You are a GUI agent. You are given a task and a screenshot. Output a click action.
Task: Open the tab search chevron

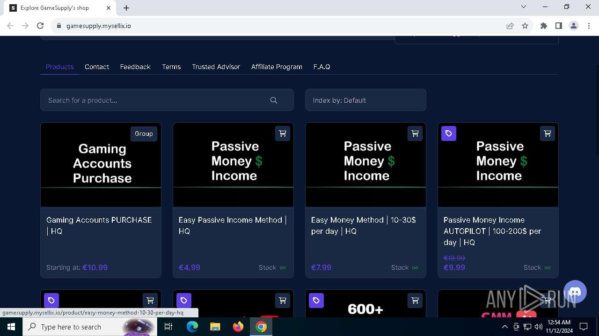pos(524,7)
